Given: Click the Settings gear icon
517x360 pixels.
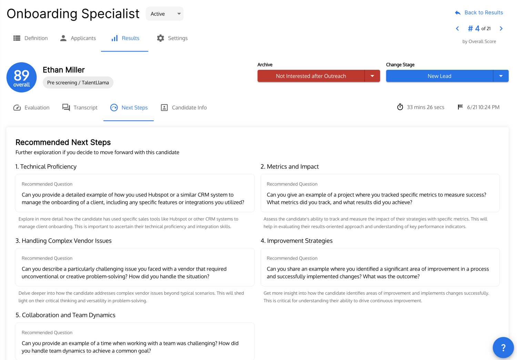Looking at the screenshot, I should [x=160, y=38].
